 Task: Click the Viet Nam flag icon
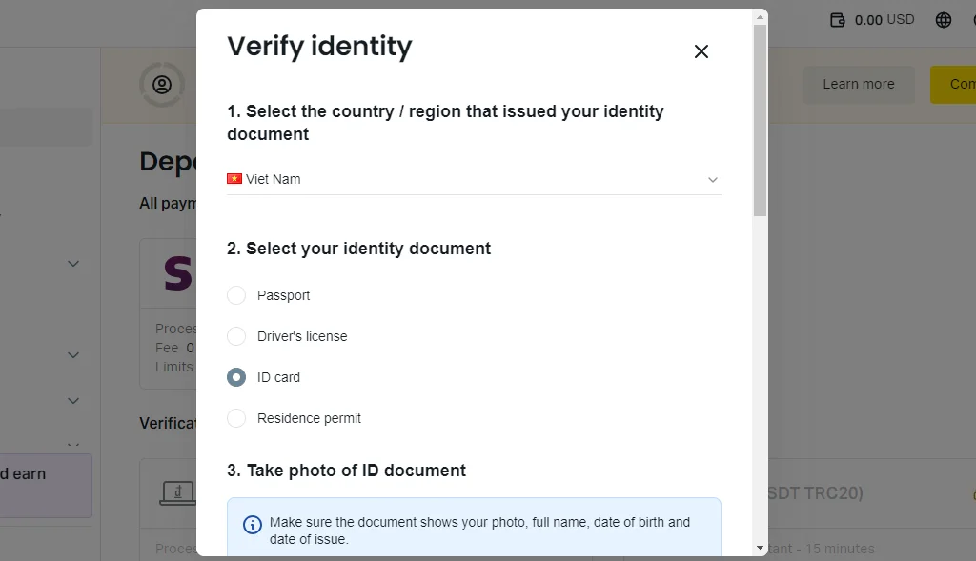(234, 179)
